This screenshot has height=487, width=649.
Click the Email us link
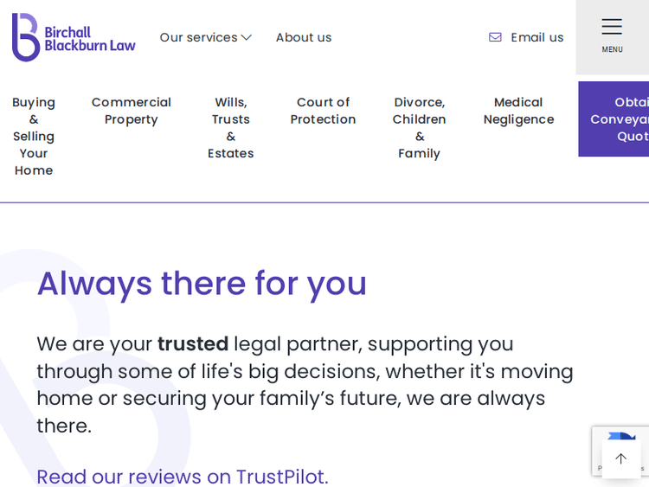[537, 37]
